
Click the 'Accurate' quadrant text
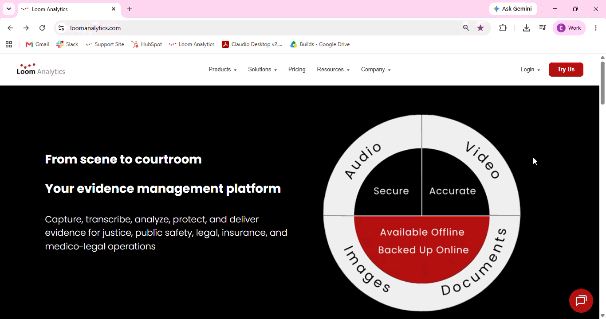click(x=453, y=191)
